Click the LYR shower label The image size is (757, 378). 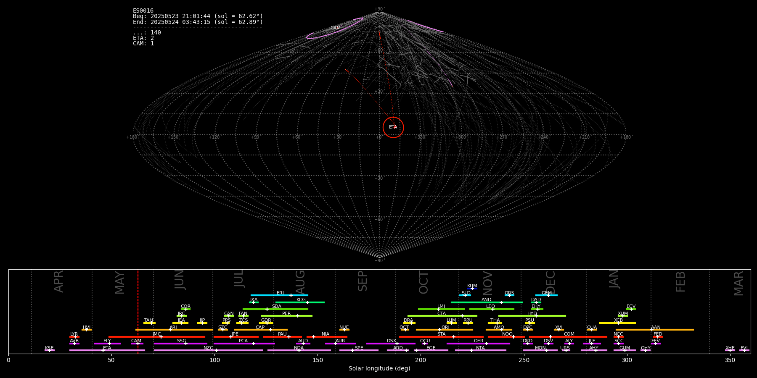click(x=74, y=334)
